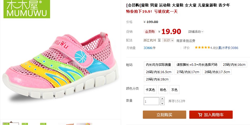Click the 会员购 promotion badge
The width and height of the screenshot is (250, 125).
click(150, 31)
